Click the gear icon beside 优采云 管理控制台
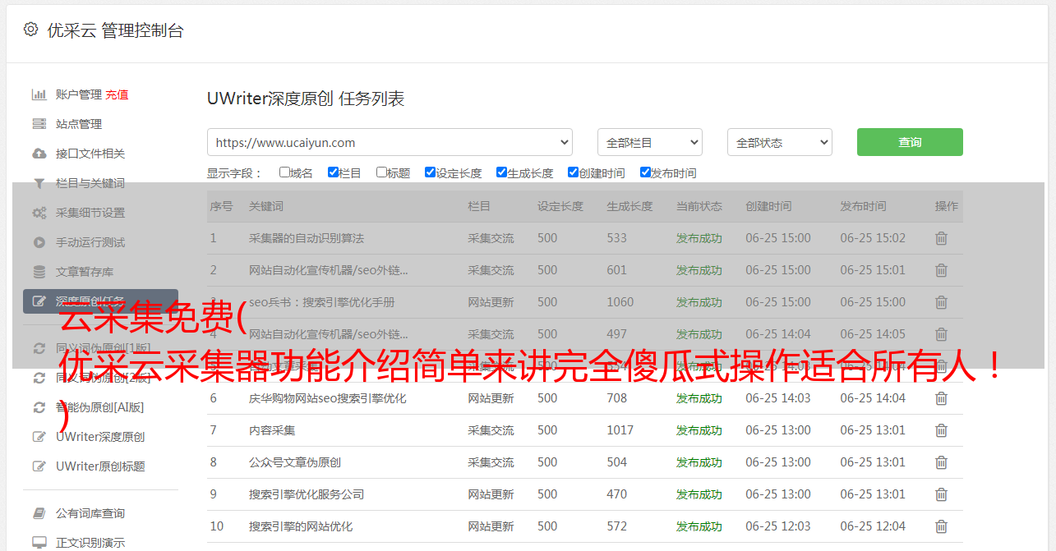Image resolution: width=1056 pixels, height=551 pixels. tap(30, 30)
